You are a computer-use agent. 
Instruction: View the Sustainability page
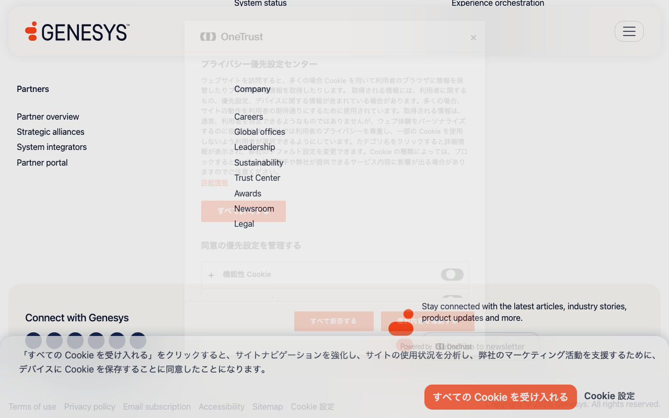point(259,162)
